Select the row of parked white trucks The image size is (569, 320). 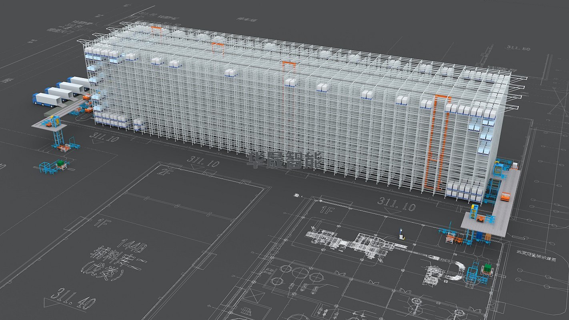[x=60, y=92]
